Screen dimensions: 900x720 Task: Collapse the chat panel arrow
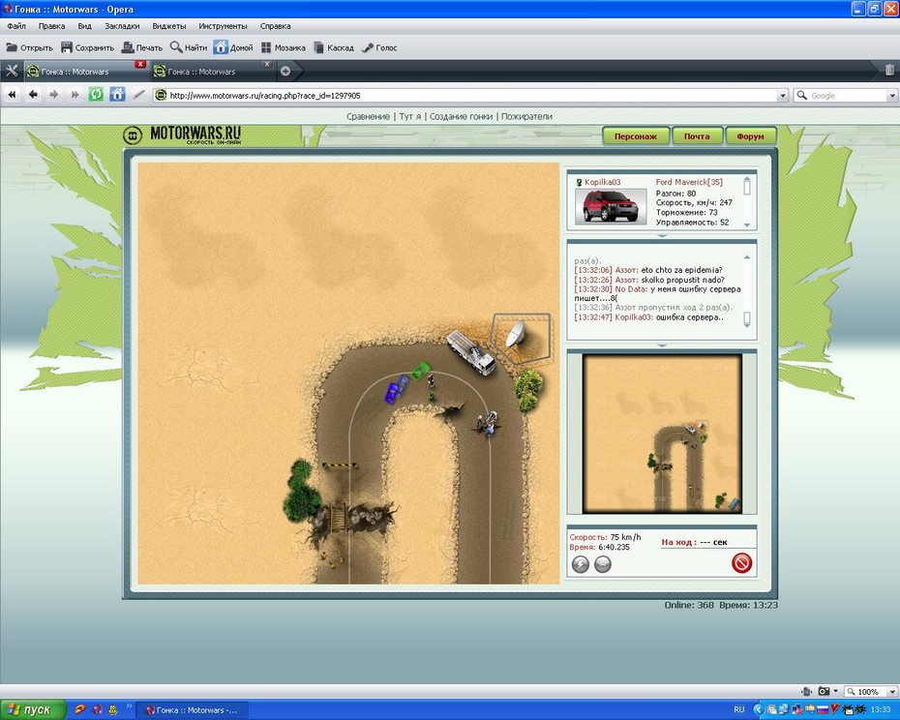[x=662, y=345]
